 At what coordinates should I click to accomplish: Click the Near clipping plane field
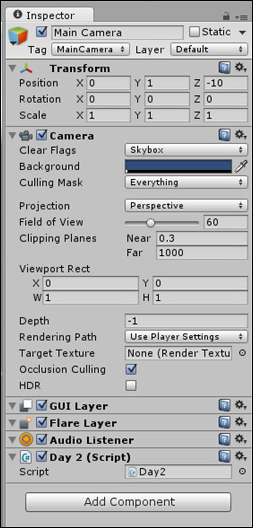click(202, 238)
